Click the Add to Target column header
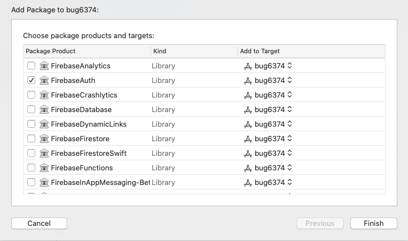This screenshot has width=408, height=241. [x=260, y=51]
